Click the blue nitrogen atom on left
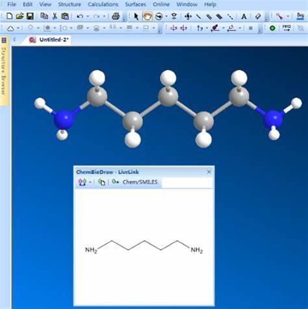 point(63,119)
